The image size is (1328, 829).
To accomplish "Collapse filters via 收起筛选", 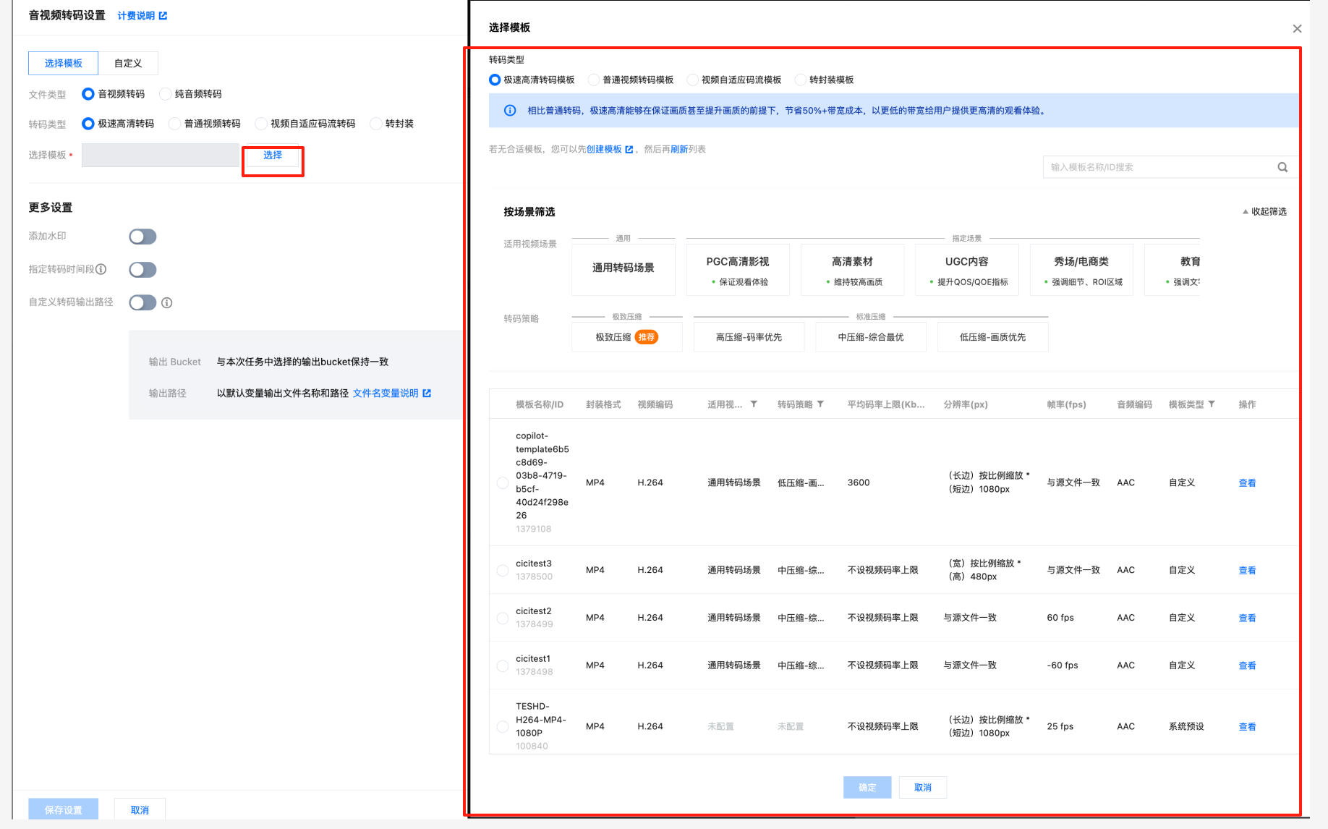I will click(1264, 212).
